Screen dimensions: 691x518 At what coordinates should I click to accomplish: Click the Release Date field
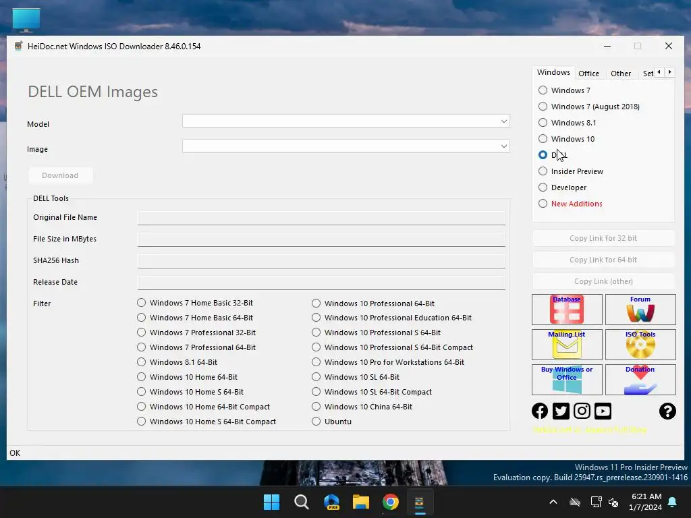click(321, 283)
